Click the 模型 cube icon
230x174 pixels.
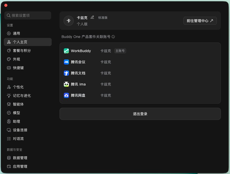(9, 113)
